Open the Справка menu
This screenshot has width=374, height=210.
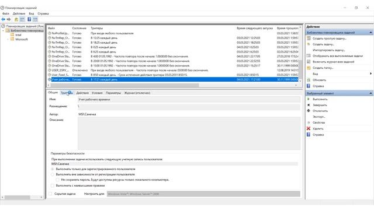pyautogui.click(x=43, y=13)
